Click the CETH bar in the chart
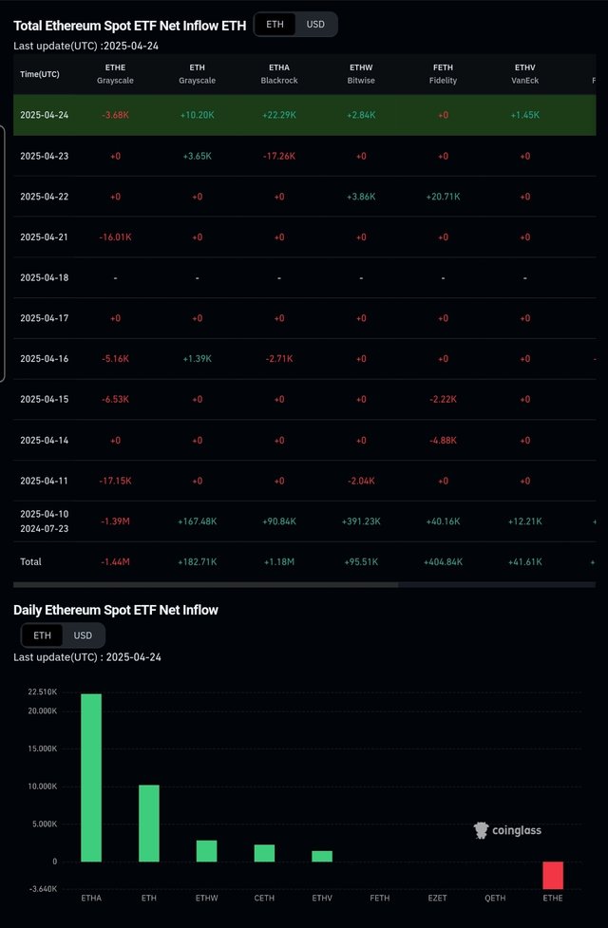 tap(265, 853)
